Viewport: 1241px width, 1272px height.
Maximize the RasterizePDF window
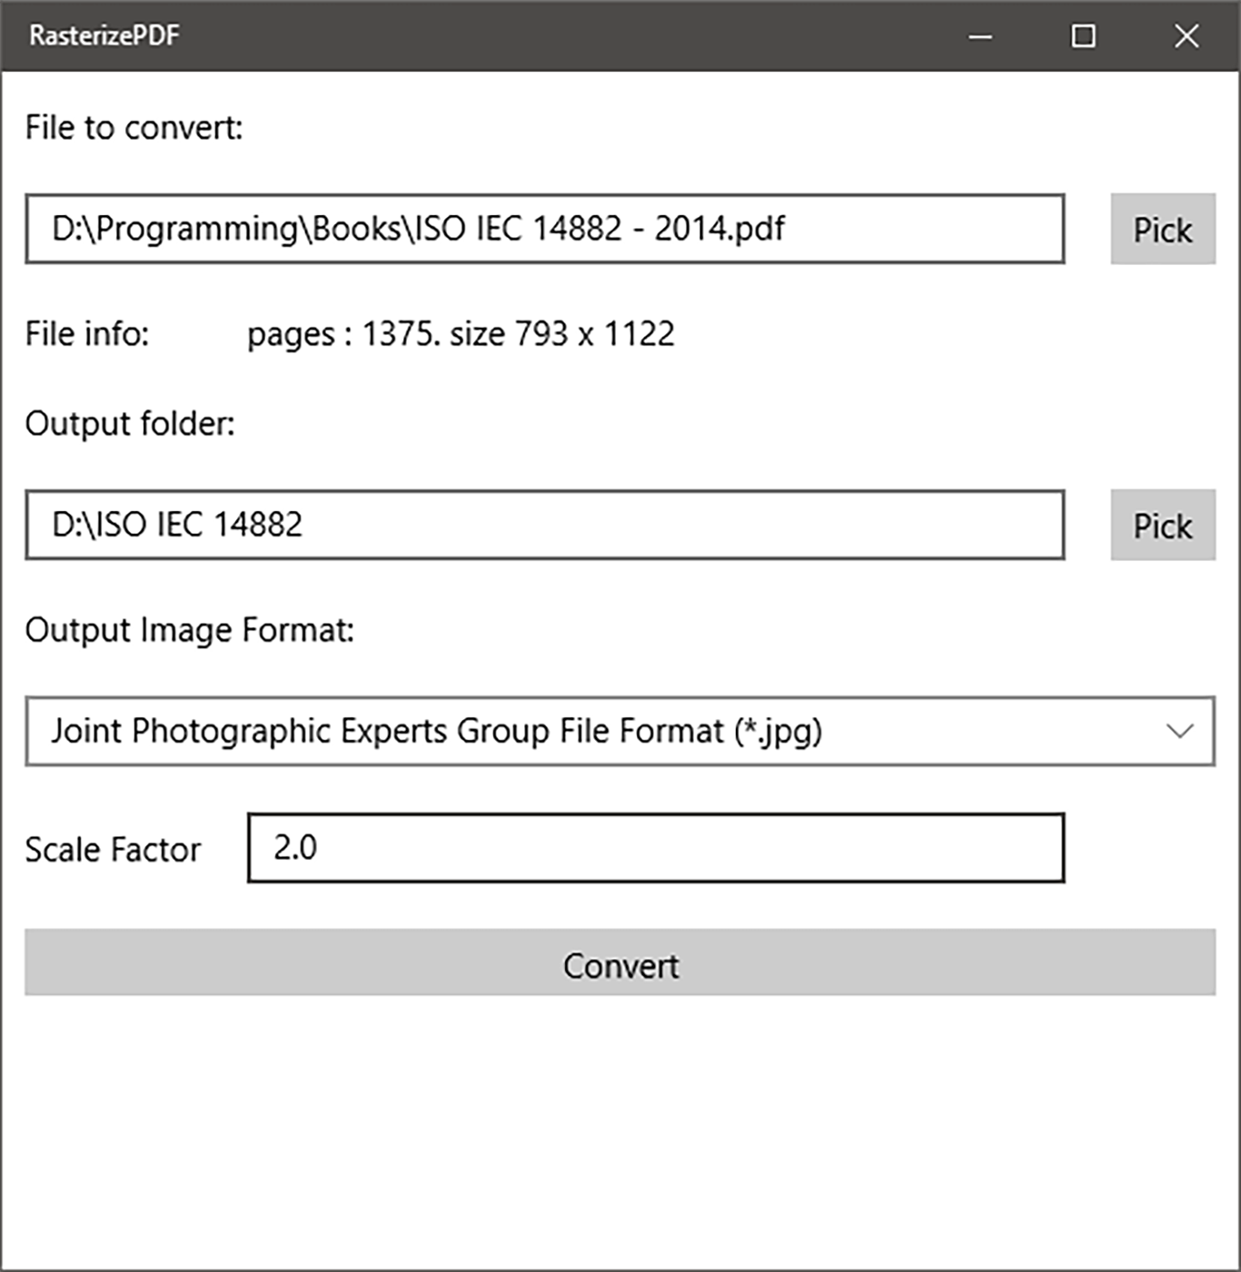coord(1083,36)
